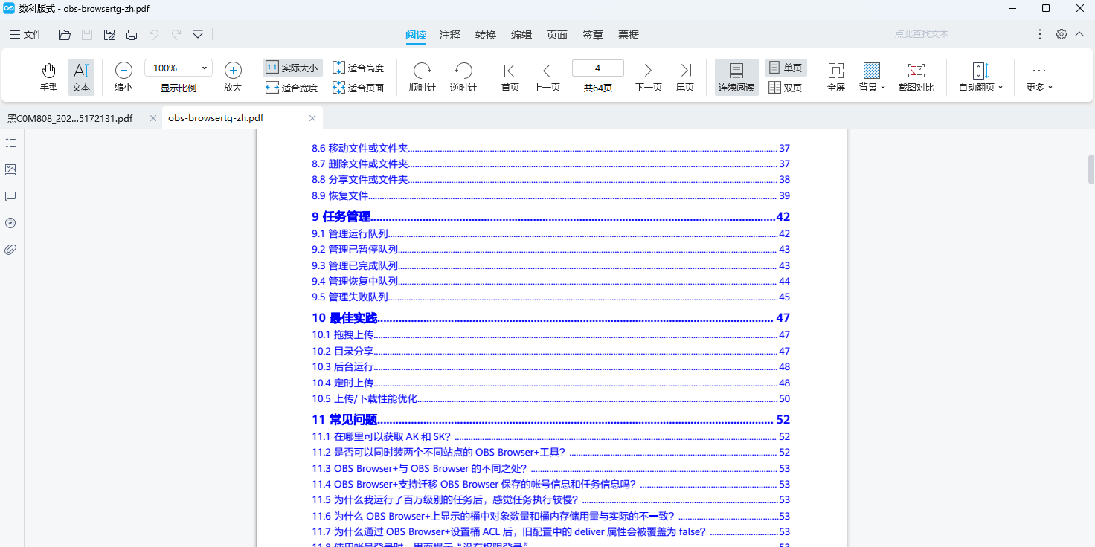The height and width of the screenshot is (547, 1095).
Task: Expand the quick access toolbar dropdown
Action: [198, 35]
